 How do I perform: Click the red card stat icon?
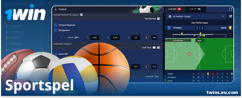pos(213,74)
